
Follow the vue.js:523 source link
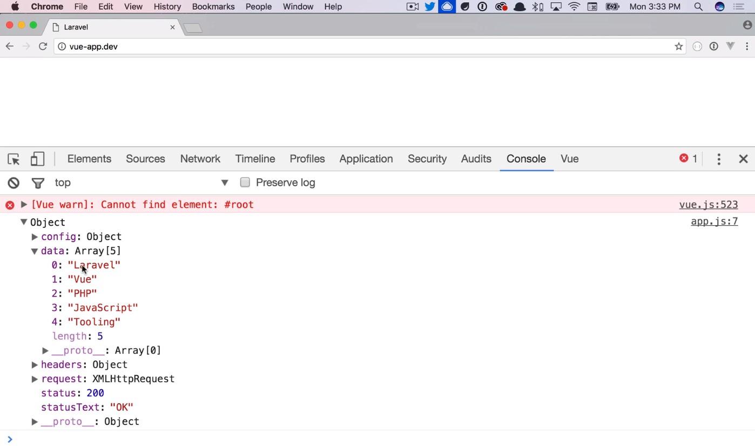pyautogui.click(x=708, y=205)
